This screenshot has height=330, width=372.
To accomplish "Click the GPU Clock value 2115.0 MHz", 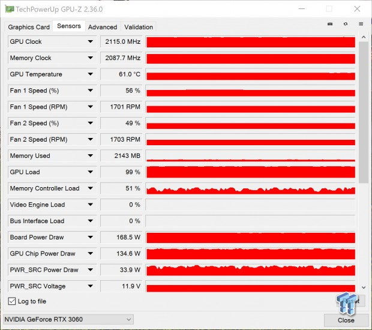I will point(121,42).
